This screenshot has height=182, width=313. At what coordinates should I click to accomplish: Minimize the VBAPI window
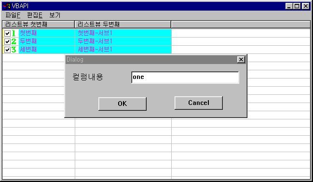(x=289, y=6)
